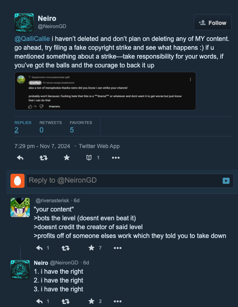Open the quotes book icon on main tweet
The height and width of the screenshot is (307, 238).
click(89, 158)
